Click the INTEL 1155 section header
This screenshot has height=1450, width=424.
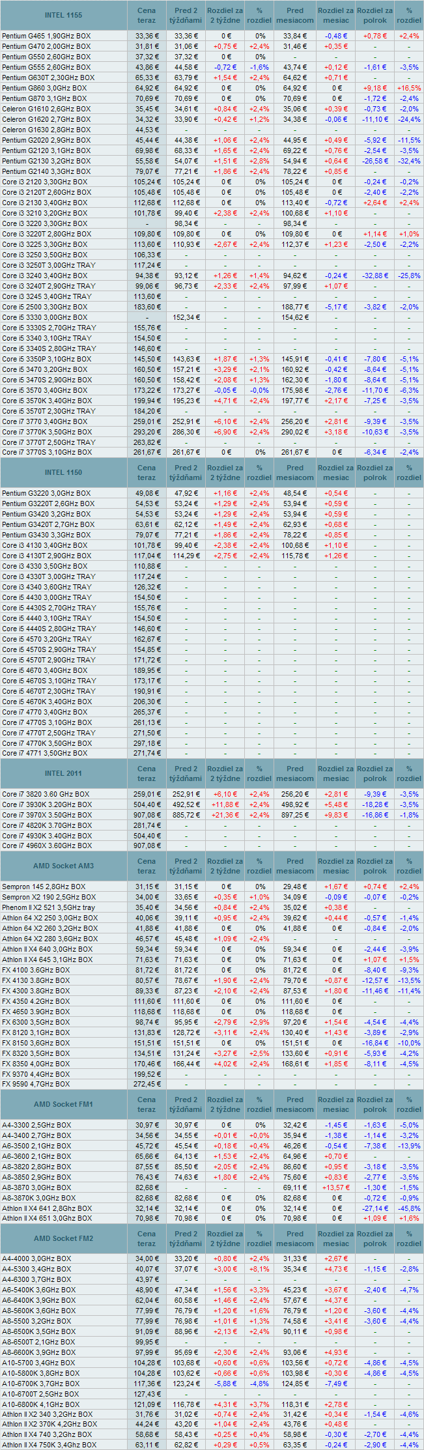tap(64, 15)
